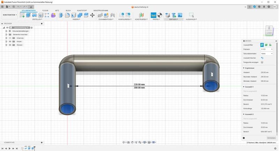Select the Measure tool in Prüfen

point(153,15)
